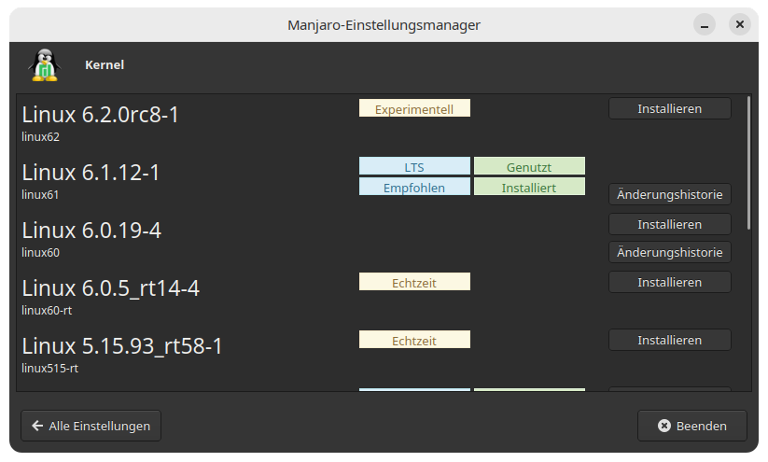Install Linux 6.0.5_rt14-4 realtime kernel
Viewport: 768px width, 462px height.
click(x=670, y=282)
